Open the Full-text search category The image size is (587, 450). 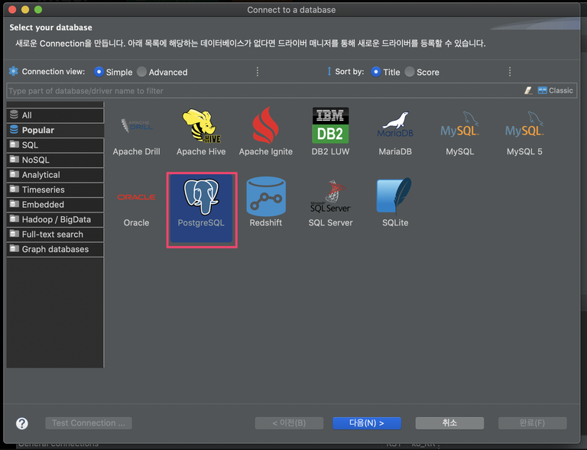(x=55, y=235)
